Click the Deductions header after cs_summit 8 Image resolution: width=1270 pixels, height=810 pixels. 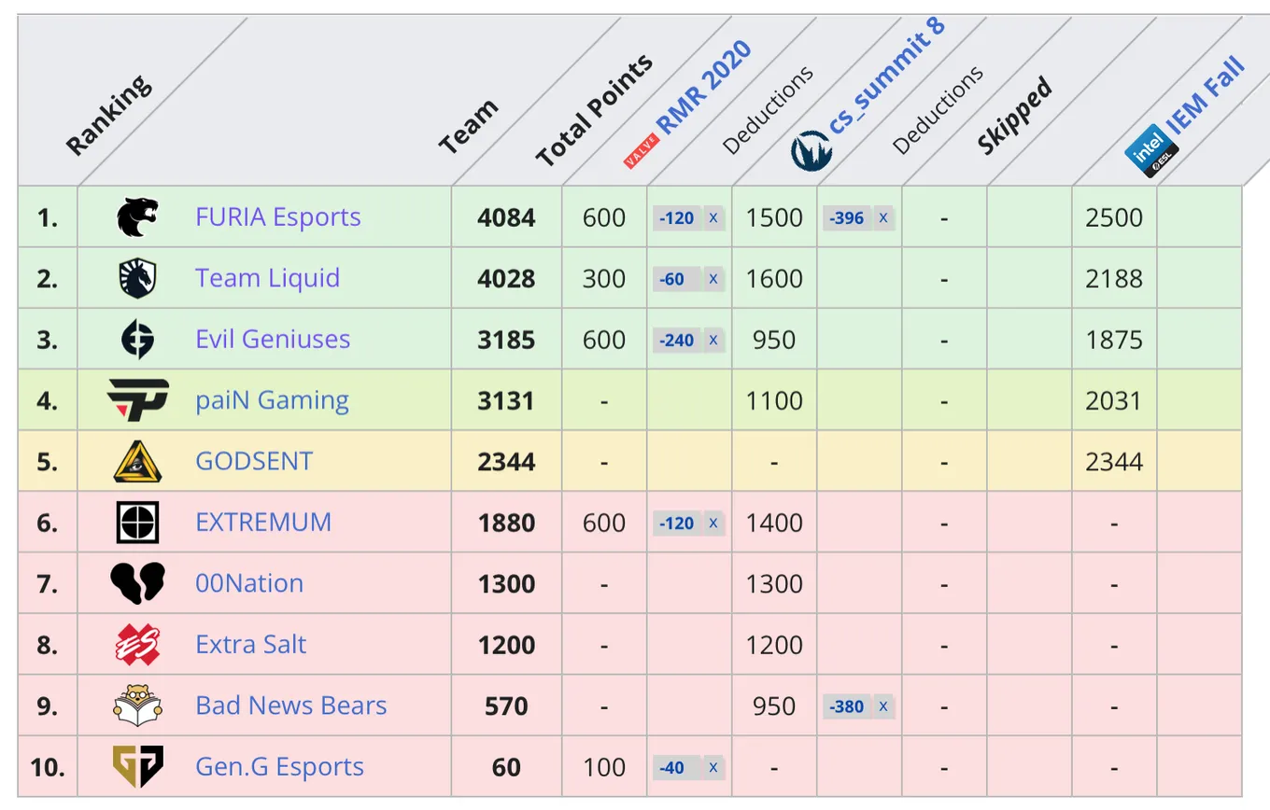(x=938, y=110)
